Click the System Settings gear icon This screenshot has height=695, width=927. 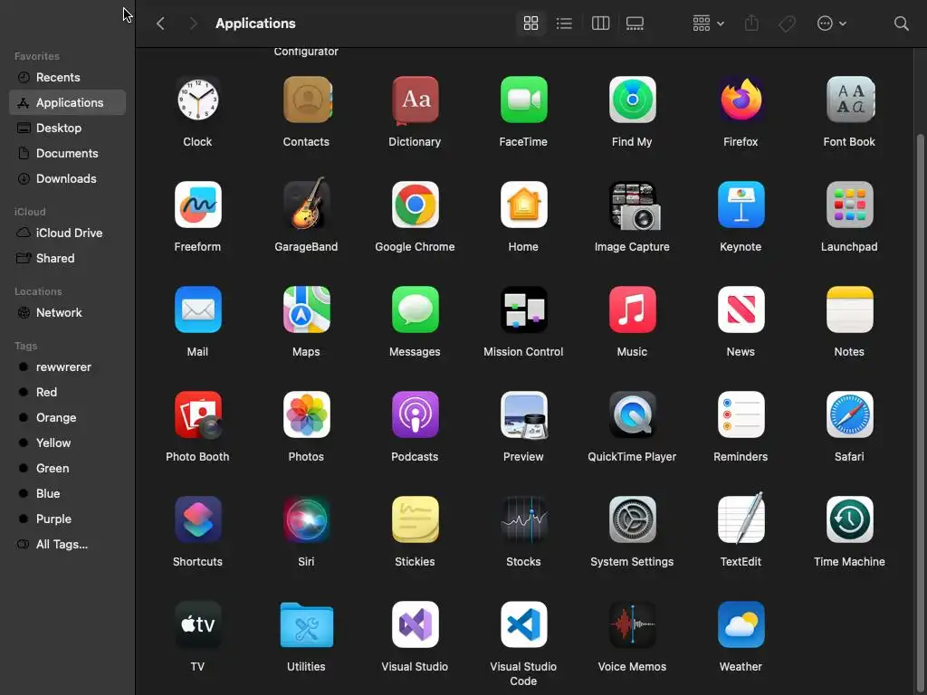point(632,519)
